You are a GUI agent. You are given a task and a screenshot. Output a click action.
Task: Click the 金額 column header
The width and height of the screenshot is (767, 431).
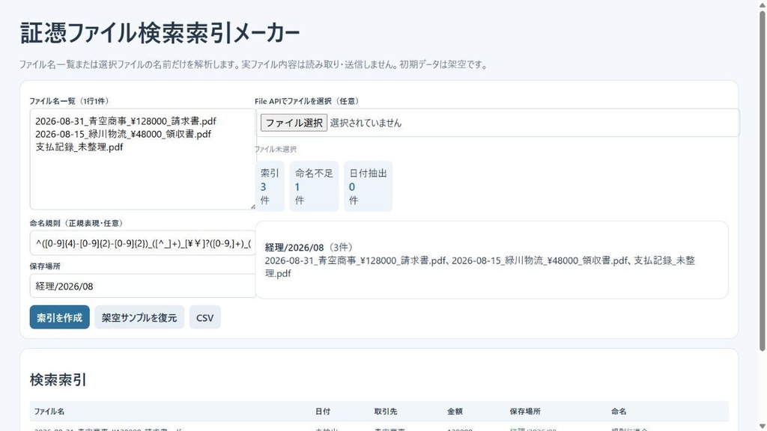click(x=455, y=412)
